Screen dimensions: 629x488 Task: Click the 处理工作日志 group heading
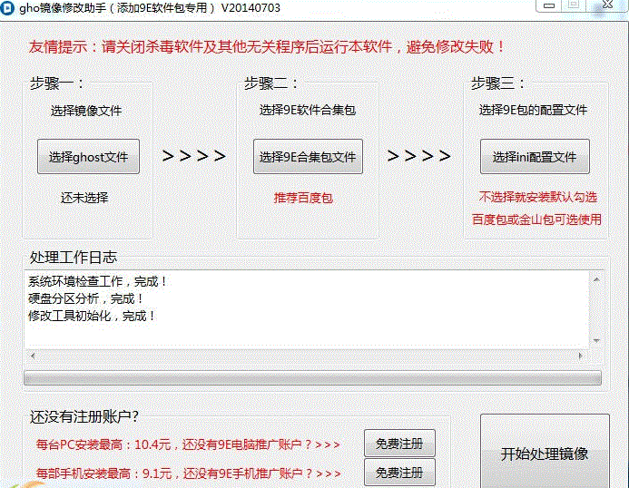(73, 257)
